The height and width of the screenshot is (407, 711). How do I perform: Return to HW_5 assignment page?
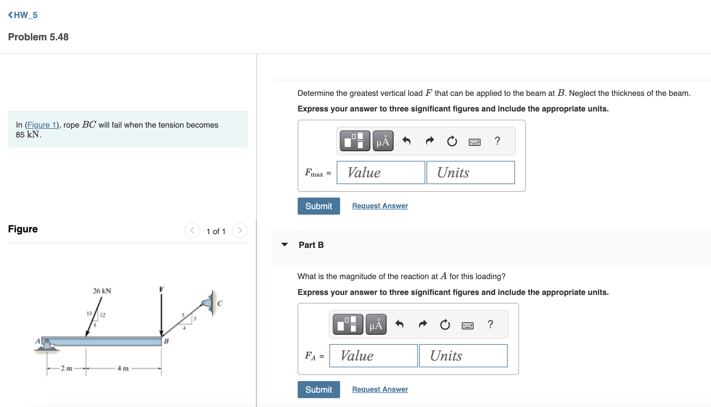(x=23, y=15)
